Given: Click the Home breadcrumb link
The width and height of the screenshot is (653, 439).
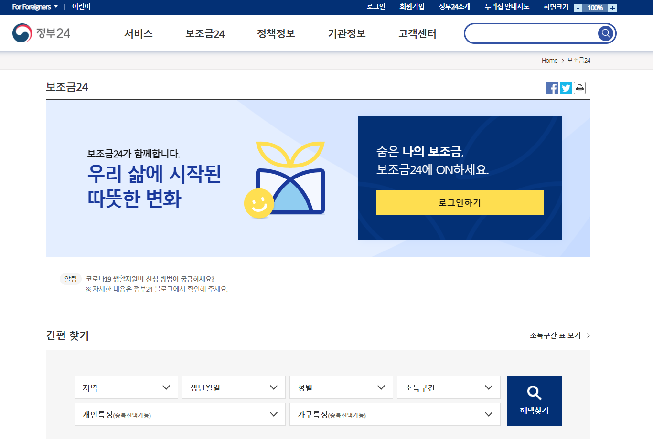Looking at the screenshot, I should [x=549, y=60].
